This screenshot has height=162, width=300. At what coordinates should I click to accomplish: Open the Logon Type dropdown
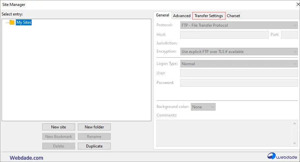click(x=239, y=64)
